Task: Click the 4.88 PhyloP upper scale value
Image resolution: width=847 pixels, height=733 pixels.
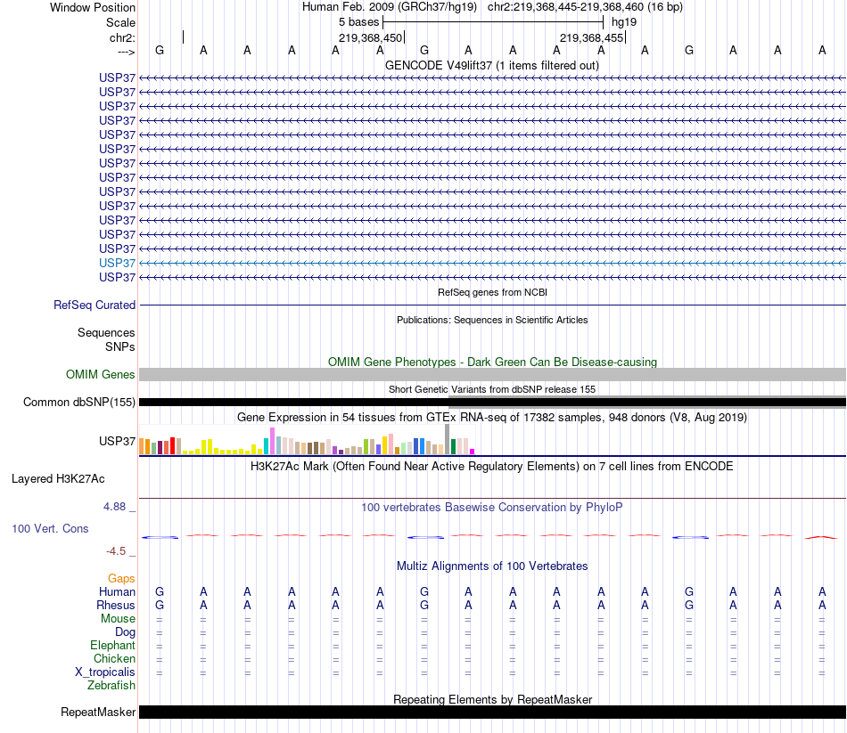Action: pyautogui.click(x=114, y=506)
